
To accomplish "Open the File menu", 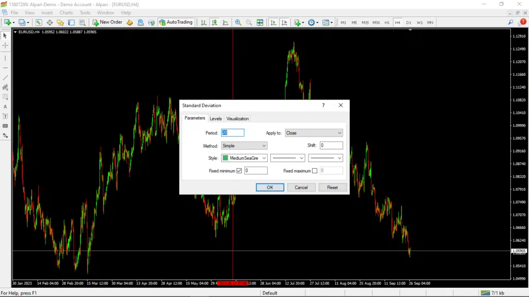I will coord(14,13).
